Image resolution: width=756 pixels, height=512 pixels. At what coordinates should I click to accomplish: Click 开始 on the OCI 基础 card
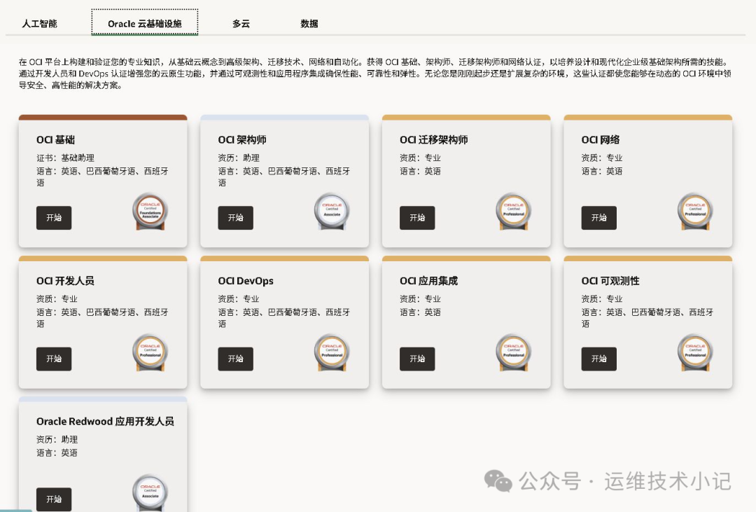pyautogui.click(x=54, y=218)
